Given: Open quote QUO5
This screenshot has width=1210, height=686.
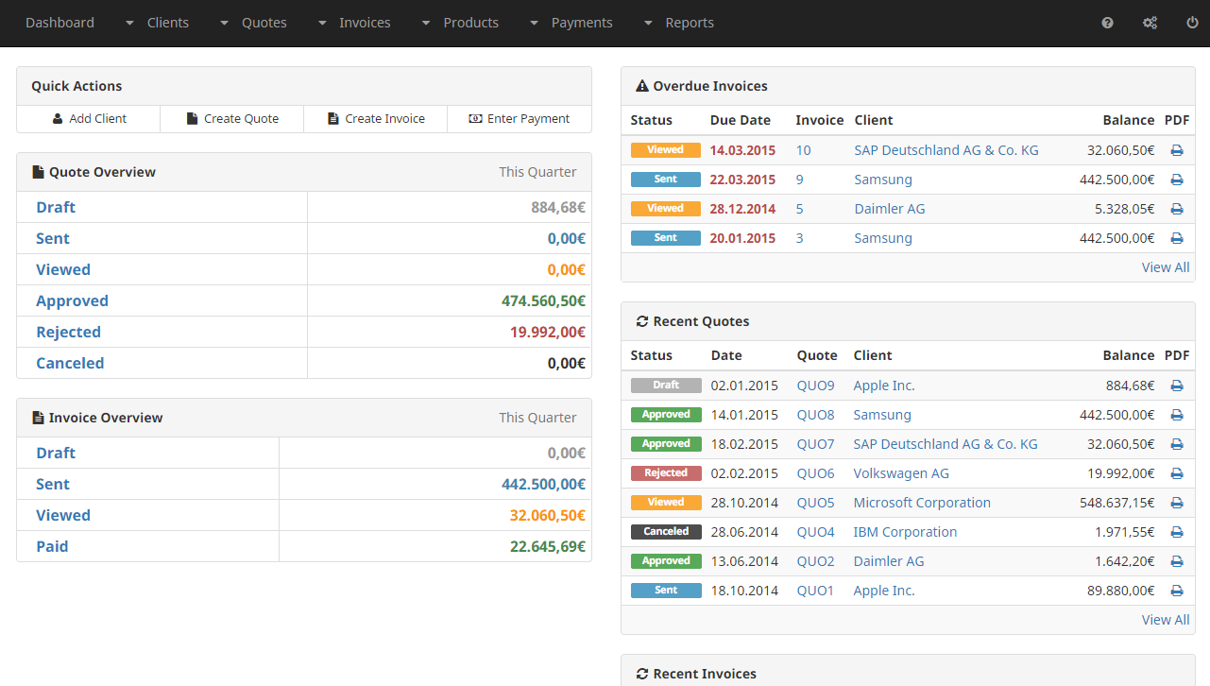Looking at the screenshot, I should 816,503.
